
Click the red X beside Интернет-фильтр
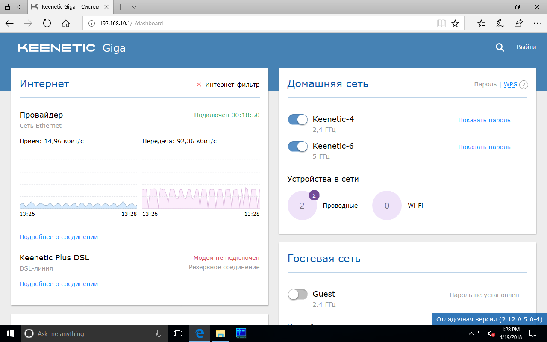point(199,85)
